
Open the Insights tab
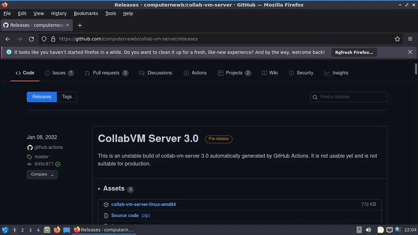[x=336, y=73]
